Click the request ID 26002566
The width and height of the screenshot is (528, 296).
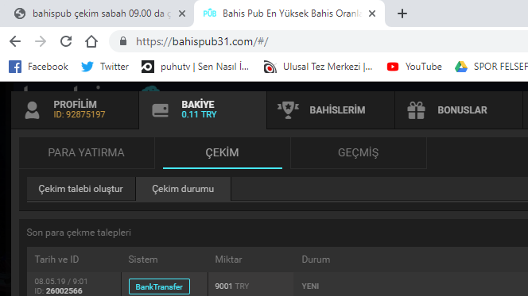point(64,291)
